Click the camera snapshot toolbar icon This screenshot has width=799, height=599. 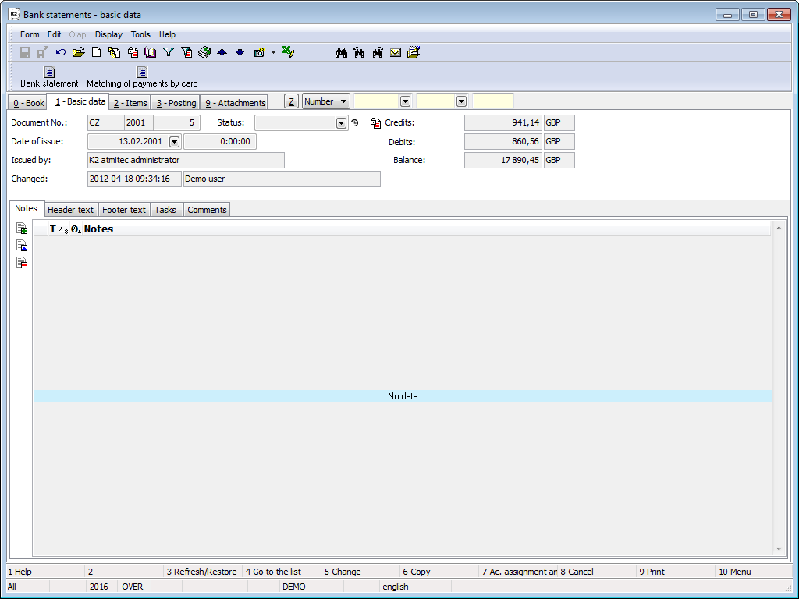pos(259,52)
